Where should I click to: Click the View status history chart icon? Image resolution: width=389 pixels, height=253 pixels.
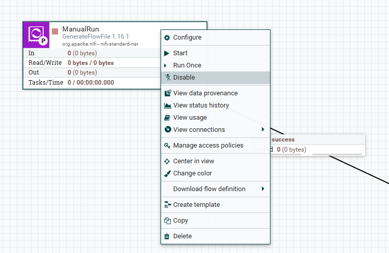(x=168, y=105)
